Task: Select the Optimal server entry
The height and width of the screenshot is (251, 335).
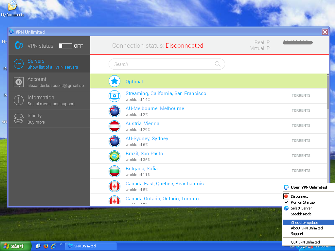Action: (x=208, y=81)
